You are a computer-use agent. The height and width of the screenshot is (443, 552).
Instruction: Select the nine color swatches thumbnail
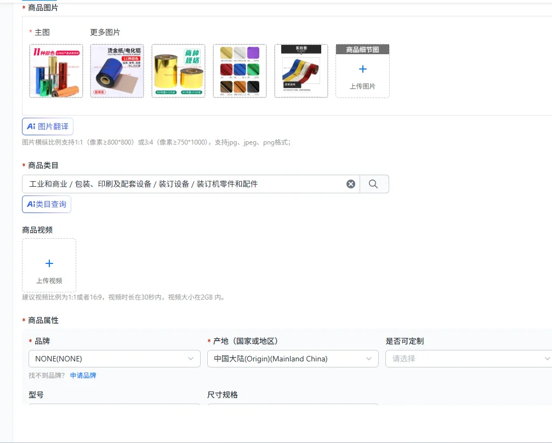tap(240, 71)
